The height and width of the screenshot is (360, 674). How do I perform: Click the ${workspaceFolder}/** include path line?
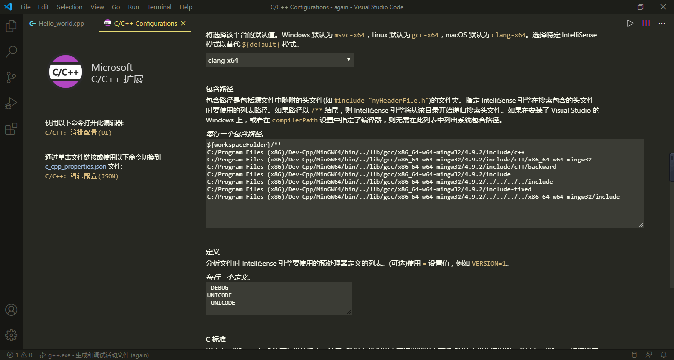click(244, 145)
